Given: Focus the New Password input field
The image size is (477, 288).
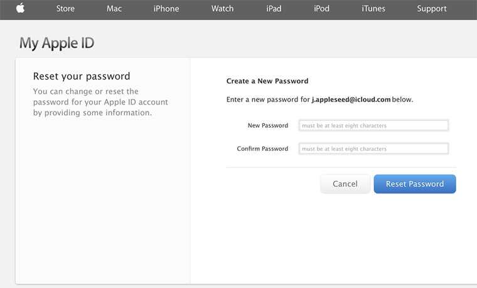Looking at the screenshot, I should (373, 125).
